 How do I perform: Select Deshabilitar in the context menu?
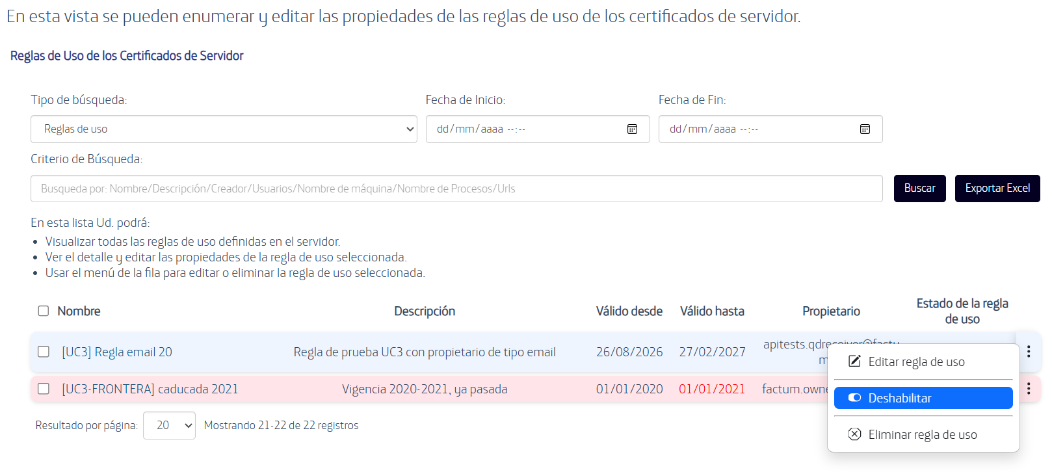click(923, 398)
